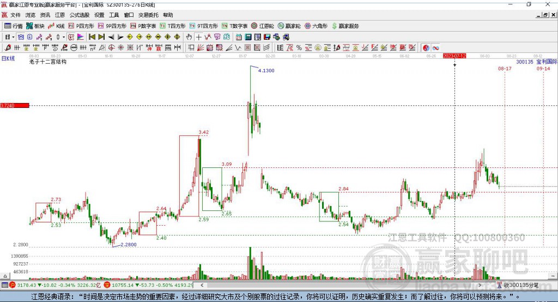
Task: Open the 赢家轮 wheel tool
Action: pos(289,26)
